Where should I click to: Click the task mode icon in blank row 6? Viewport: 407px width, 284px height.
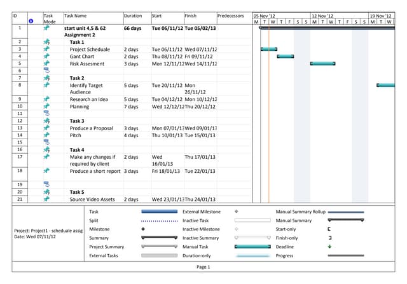click(x=46, y=71)
